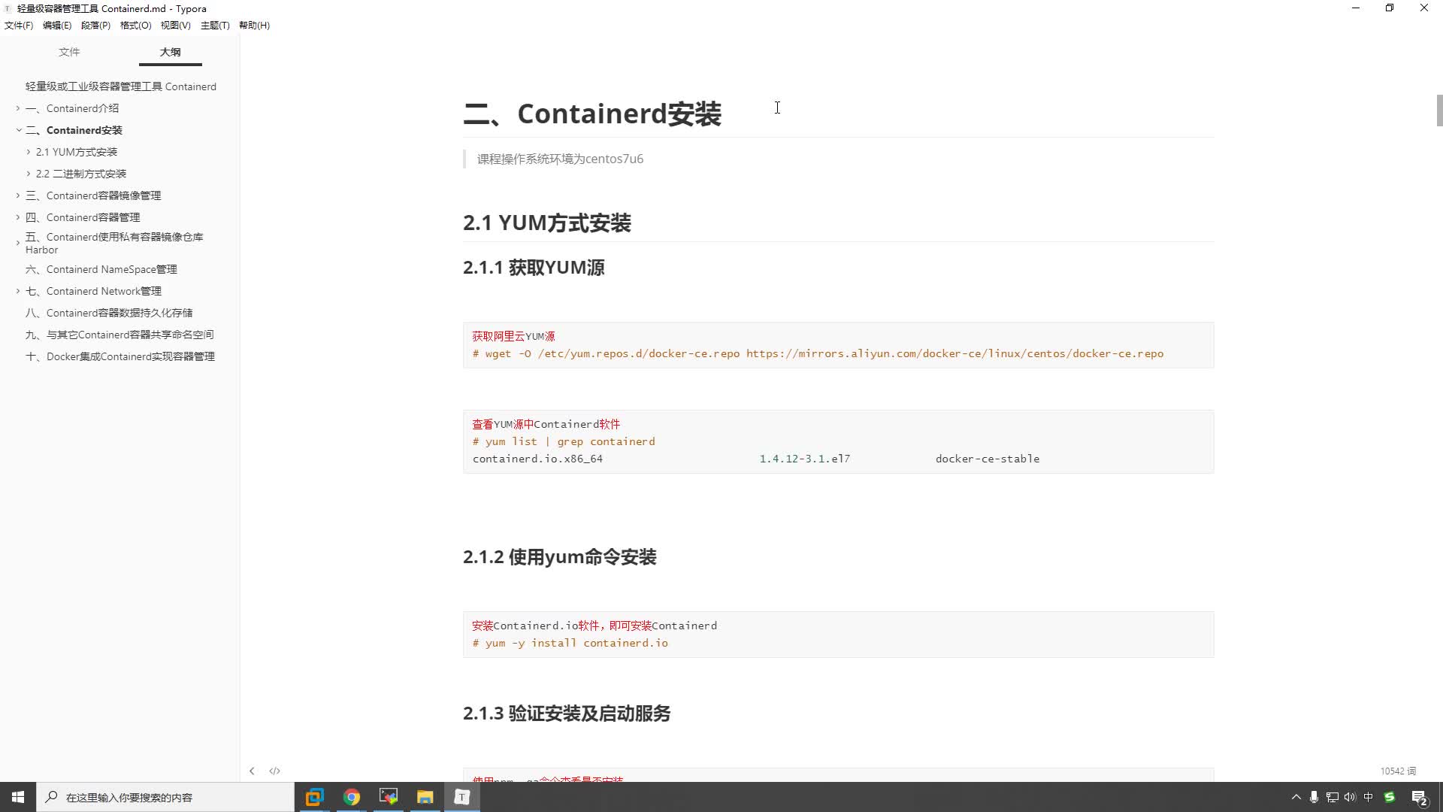Go to document title outline entry

121,86
